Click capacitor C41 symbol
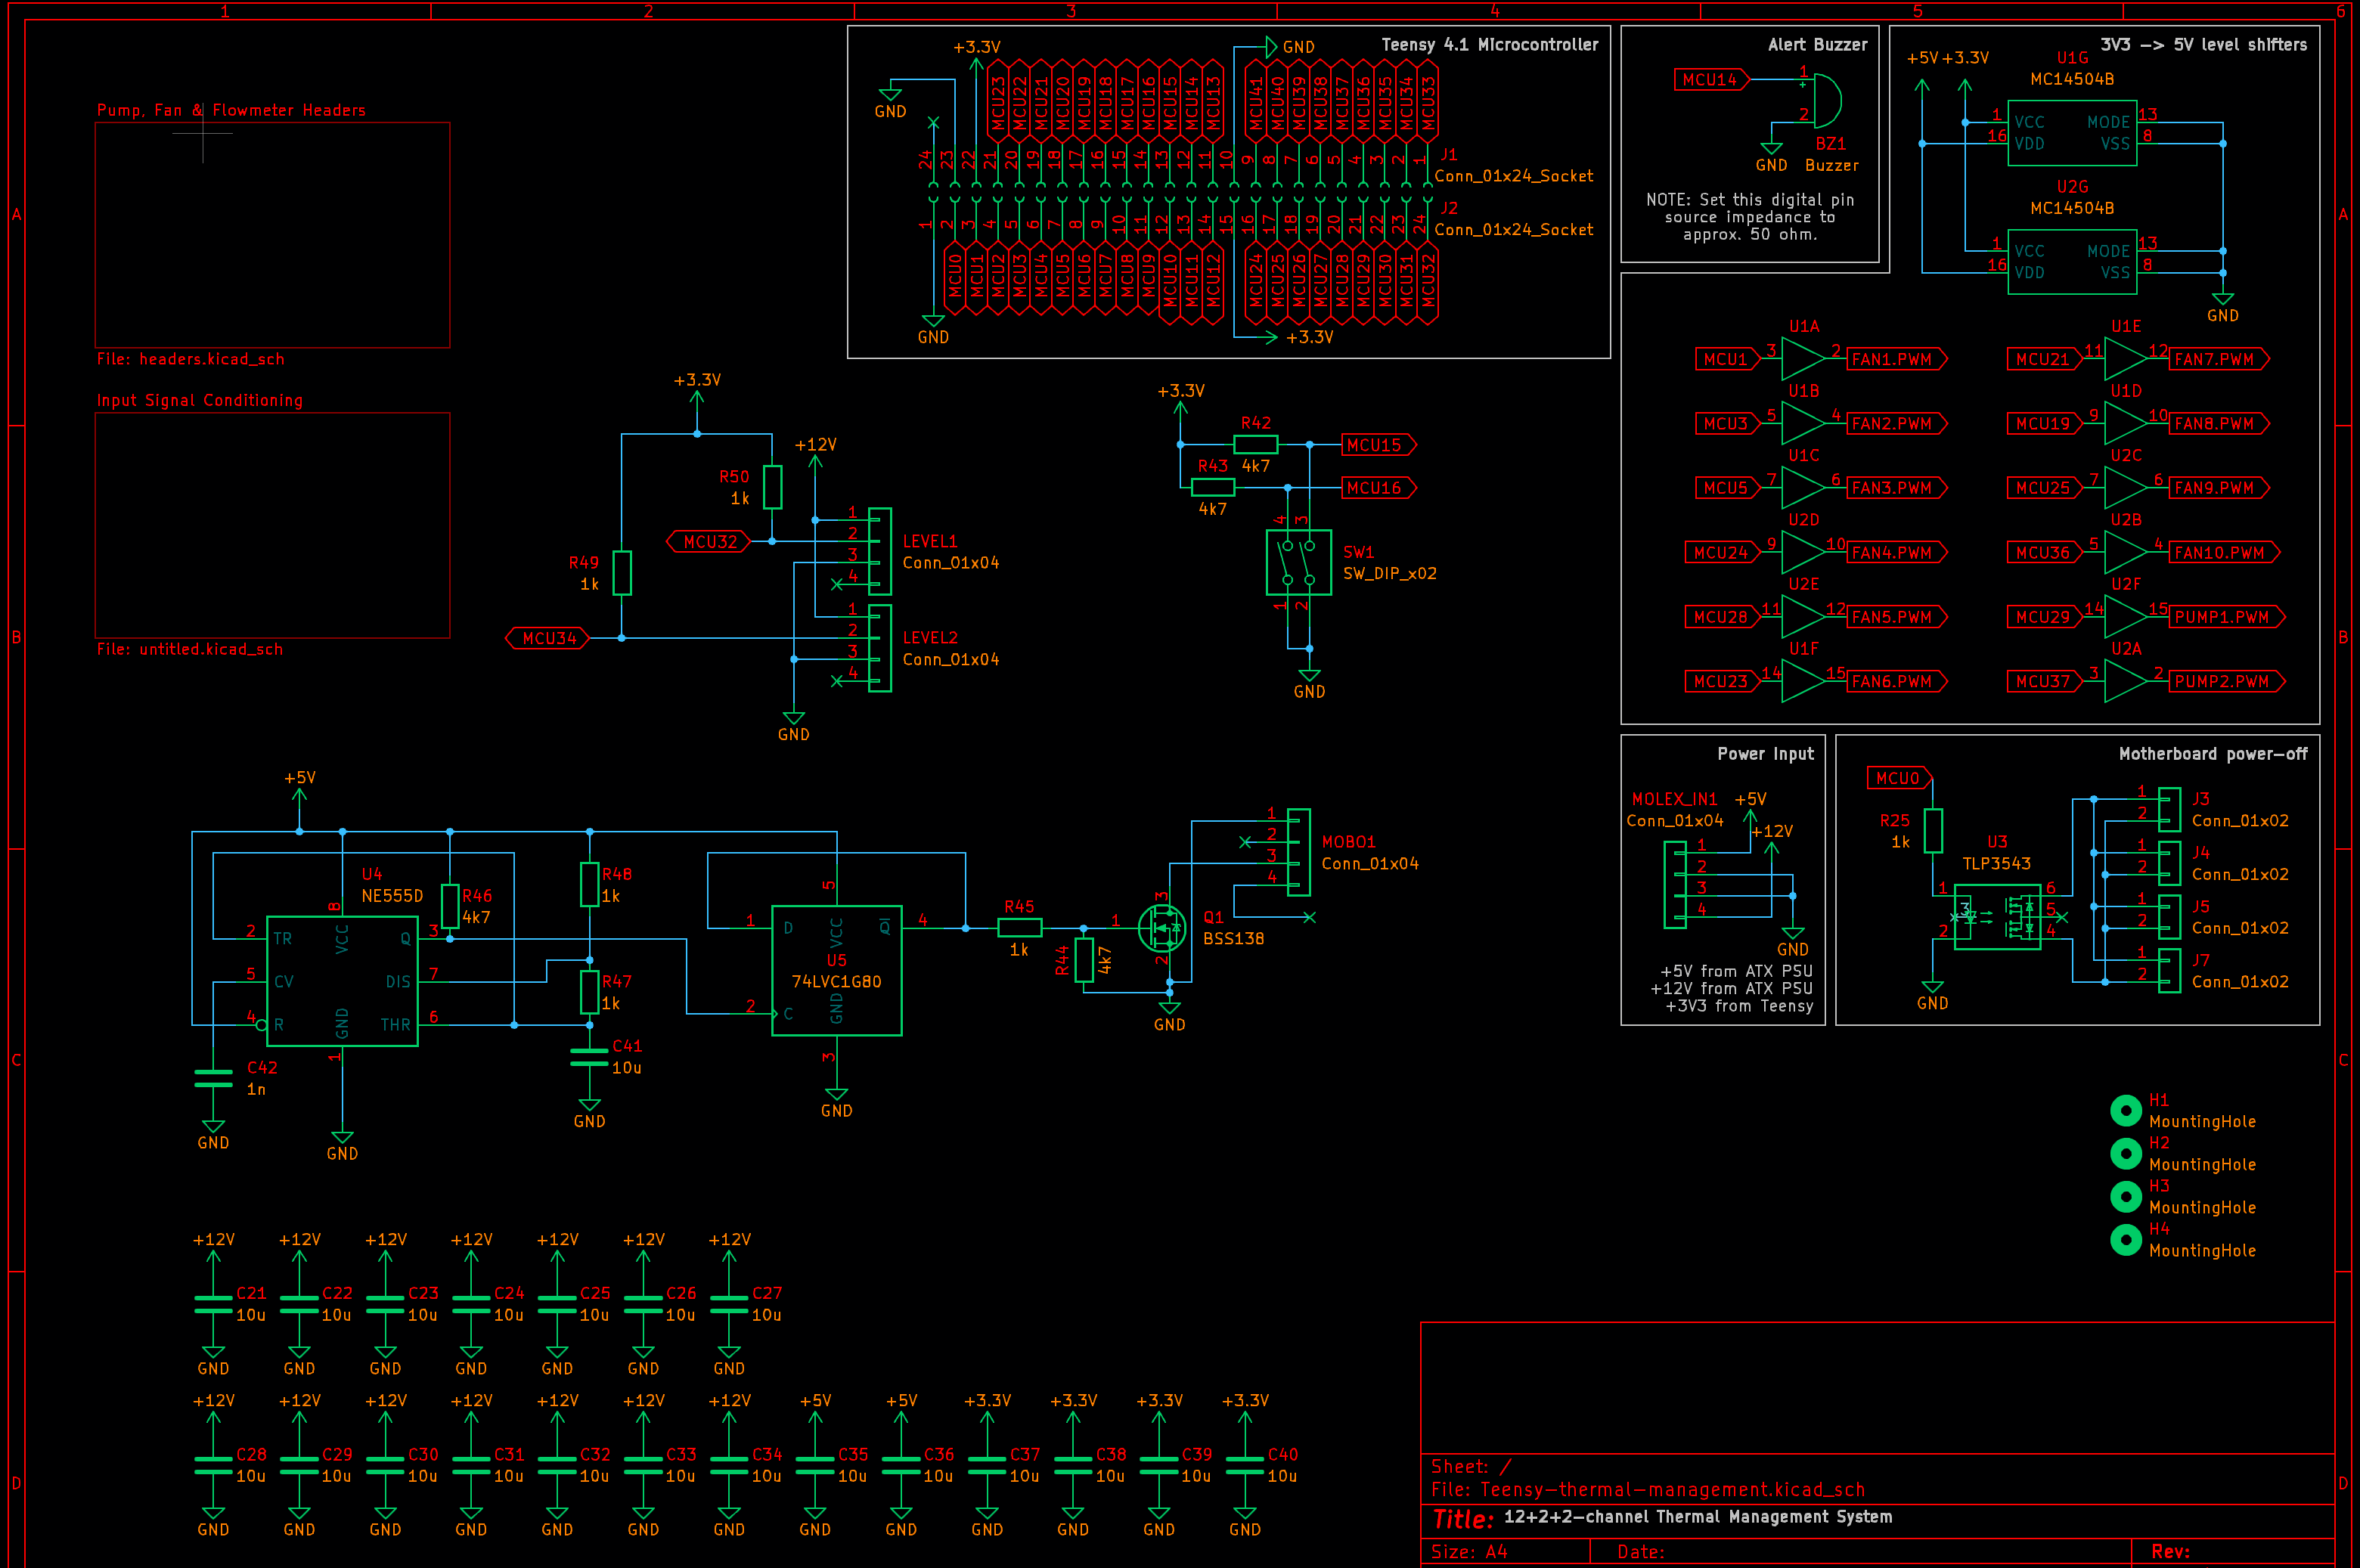2360x1568 pixels. pyautogui.click(x=589, y=1057)
